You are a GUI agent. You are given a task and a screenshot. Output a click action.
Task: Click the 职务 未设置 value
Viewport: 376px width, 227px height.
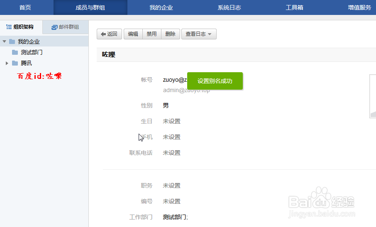172,186
